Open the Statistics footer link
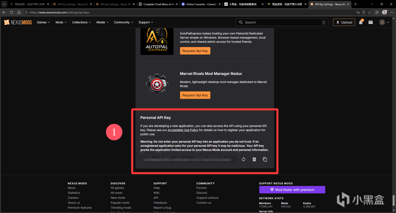This screenshot has width=396, height=213. 74,193
